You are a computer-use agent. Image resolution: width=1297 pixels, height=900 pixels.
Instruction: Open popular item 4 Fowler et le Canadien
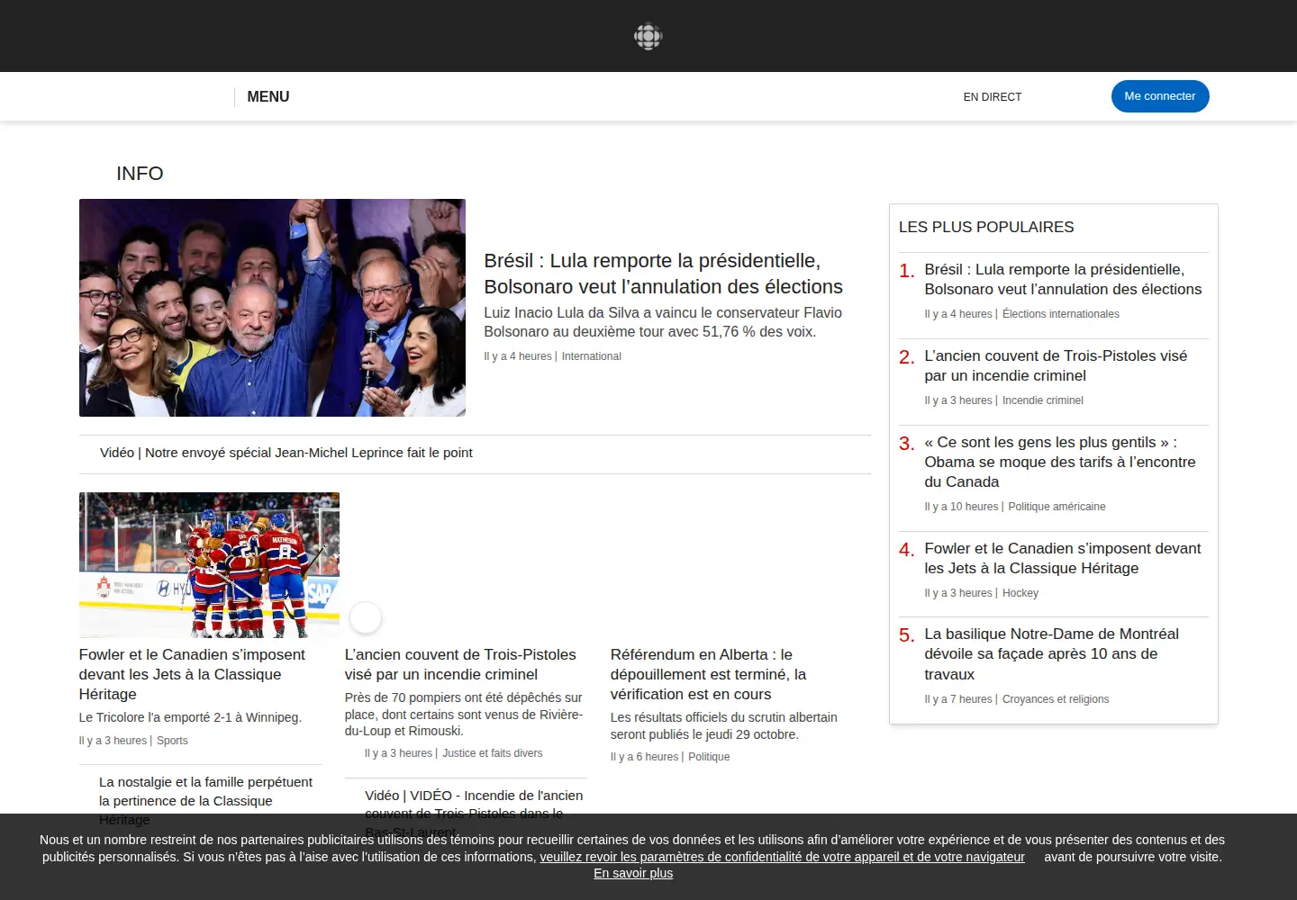point(1063,558)
